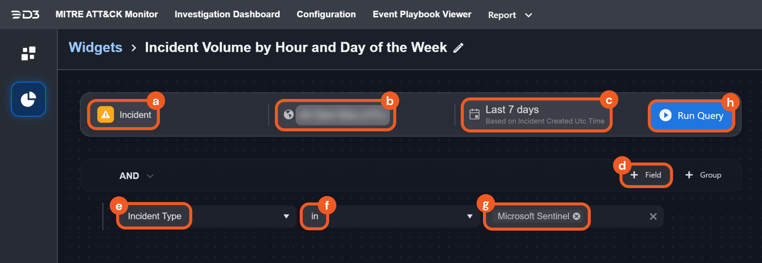Click the calendar date range icon
The height and width of the screenshot is (263, 762).
point(474,114)
